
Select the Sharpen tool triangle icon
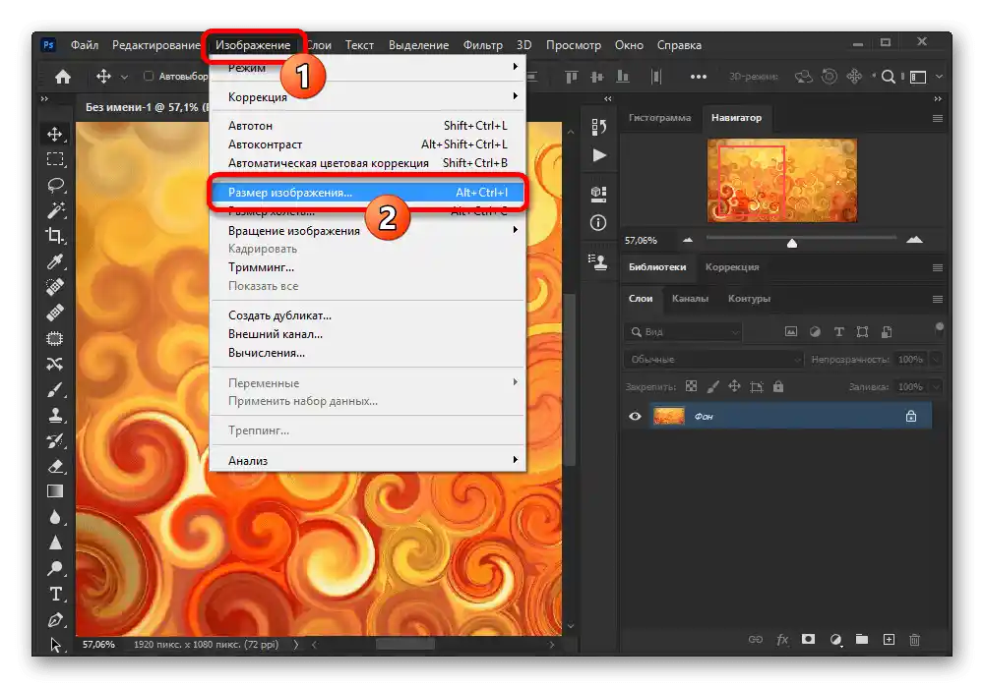(54, 543)
